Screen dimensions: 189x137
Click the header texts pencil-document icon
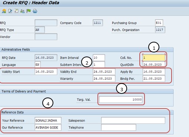(x=10, y=11)
